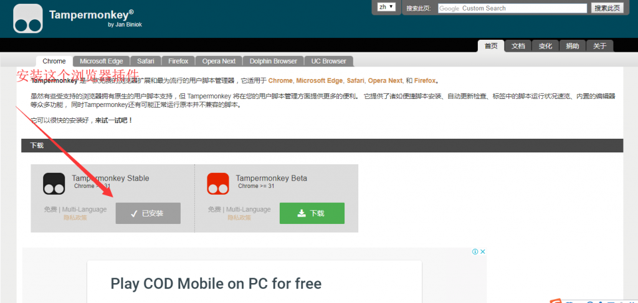This screenshot has height=303, width=638.
Task: Select the Microsoft Edge browser tab
Action: pyautogui.click(x=102, y=61)
